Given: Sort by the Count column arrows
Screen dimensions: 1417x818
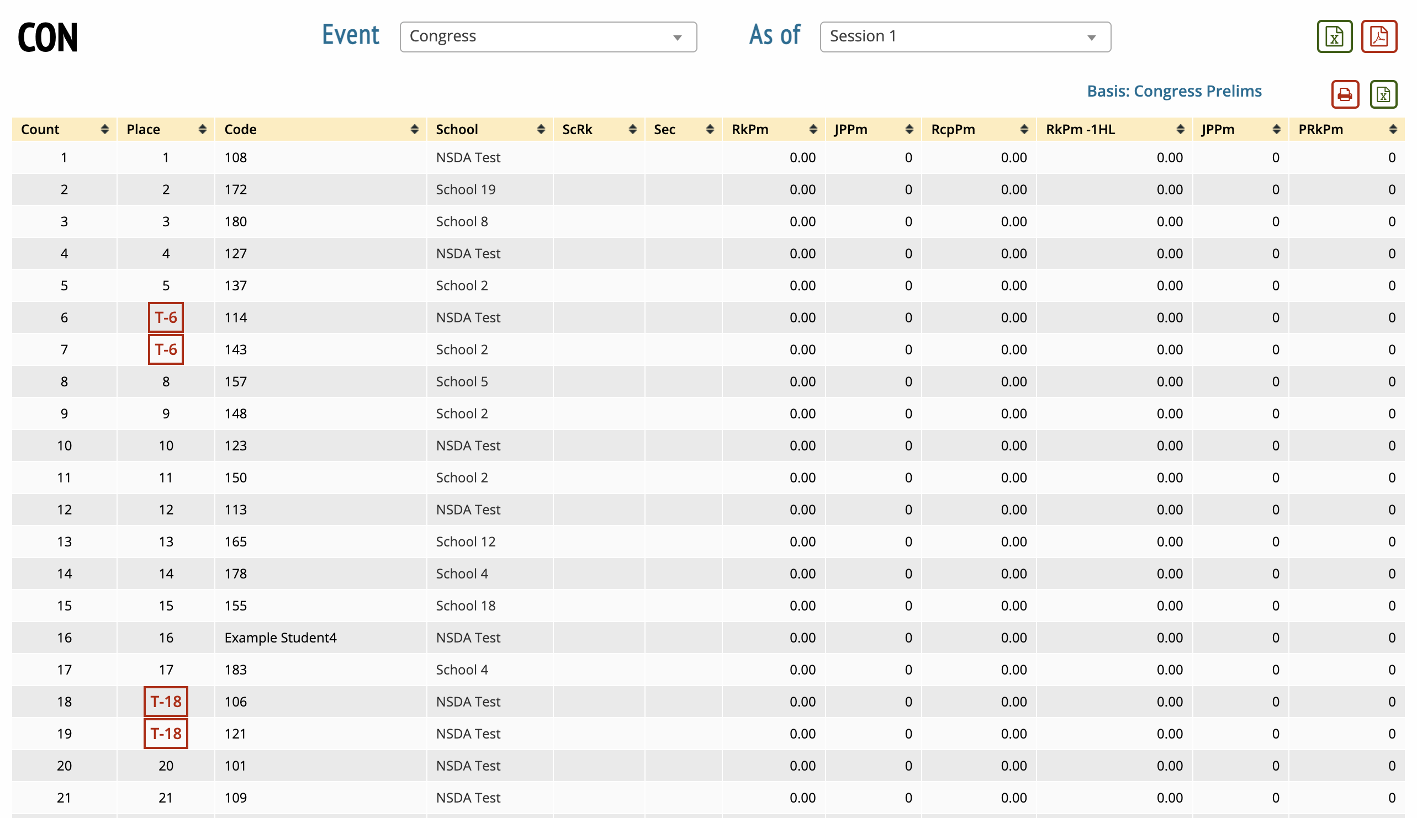Looking at the screenshot, I should tap(104, 129).
